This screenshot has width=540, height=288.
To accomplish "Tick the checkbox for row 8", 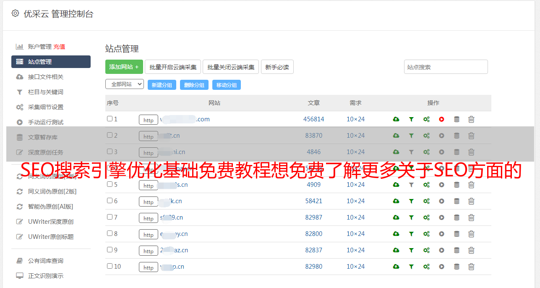I will tap(110, 233).
